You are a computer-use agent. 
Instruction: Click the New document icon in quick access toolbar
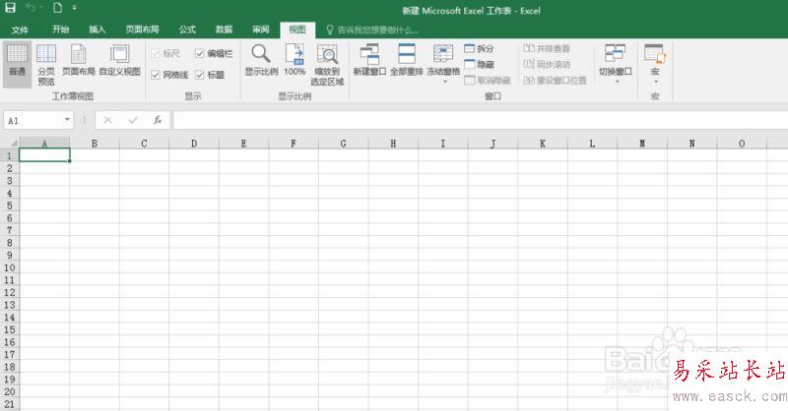58,8
